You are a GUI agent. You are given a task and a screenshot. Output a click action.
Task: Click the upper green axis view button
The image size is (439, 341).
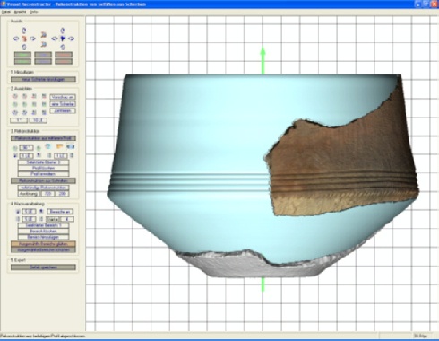tap(22, 55)
